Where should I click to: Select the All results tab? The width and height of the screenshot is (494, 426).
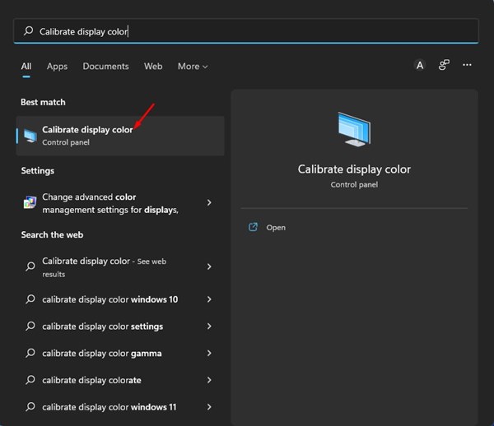pyautogui.click(x=26, y=66)
